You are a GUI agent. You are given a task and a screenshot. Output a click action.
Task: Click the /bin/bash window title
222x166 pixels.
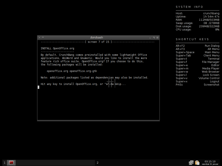[97, 38]
